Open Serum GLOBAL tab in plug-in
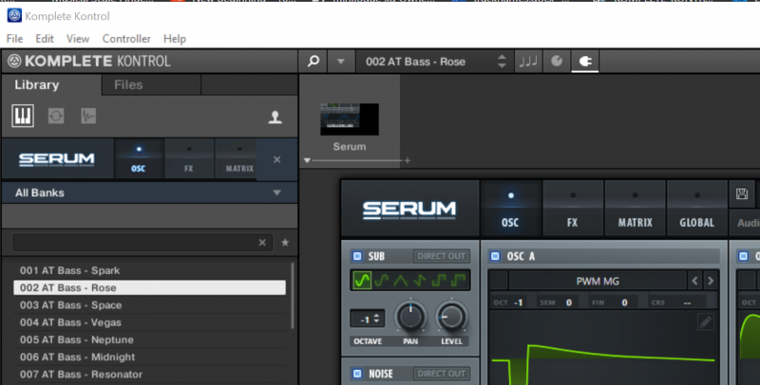 point(697,208)
